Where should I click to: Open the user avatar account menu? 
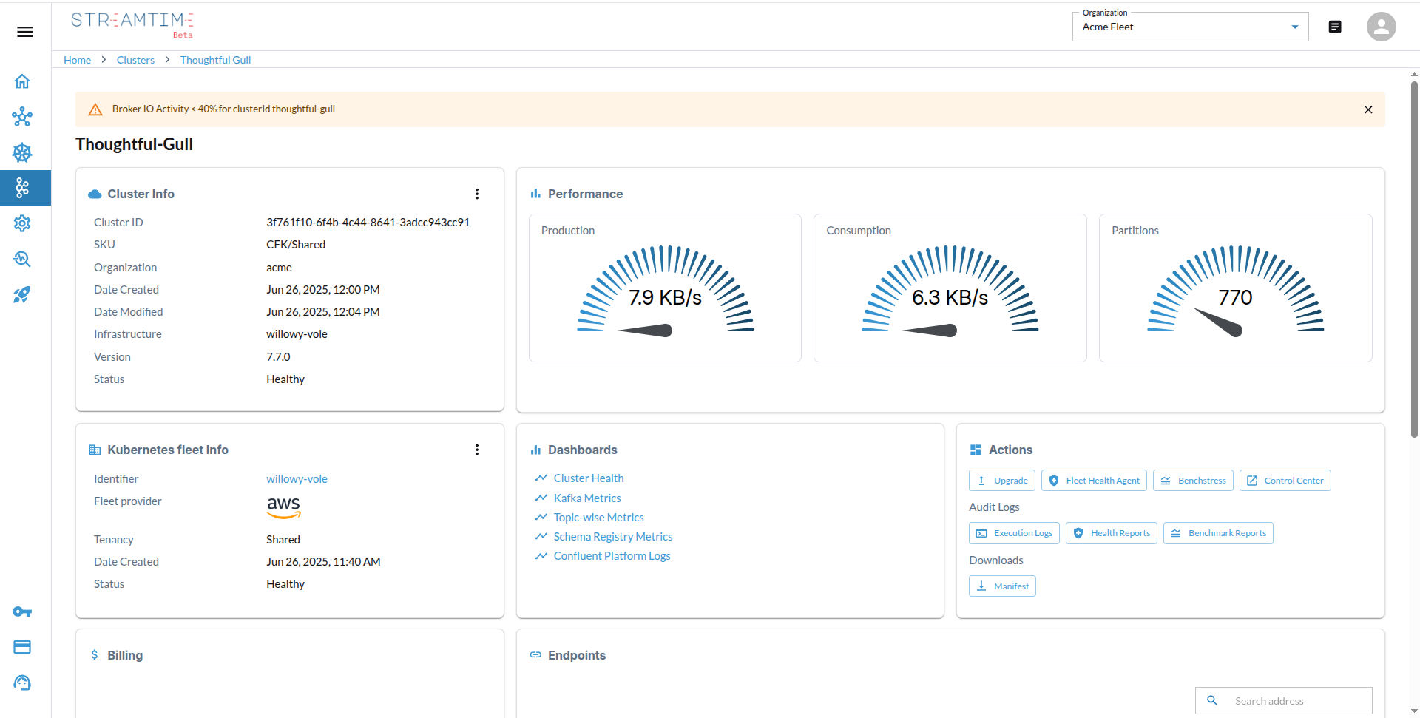click(1381, 27)
